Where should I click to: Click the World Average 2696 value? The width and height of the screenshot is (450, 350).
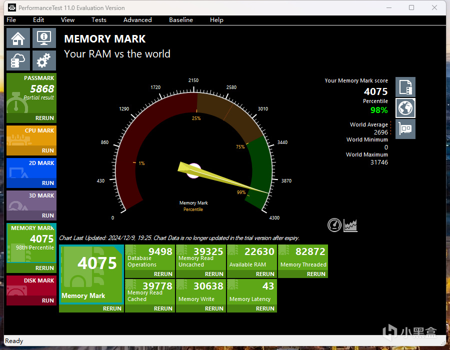click(381, 132)
